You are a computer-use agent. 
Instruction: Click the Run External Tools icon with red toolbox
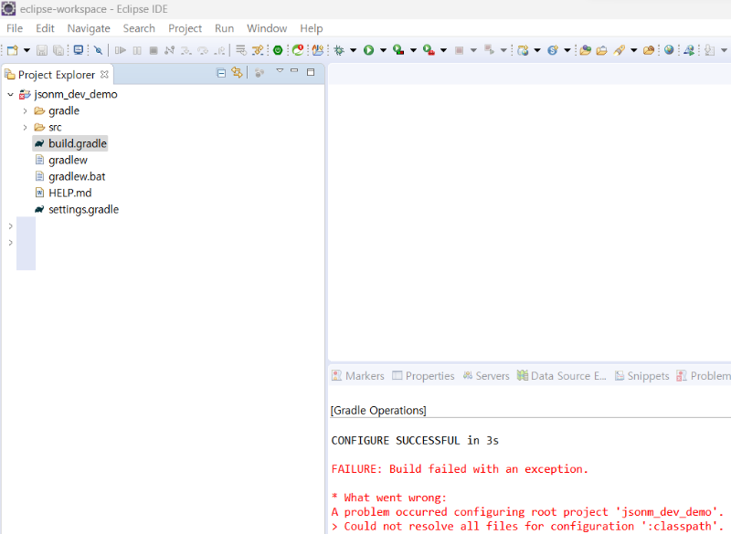point(429,50)
